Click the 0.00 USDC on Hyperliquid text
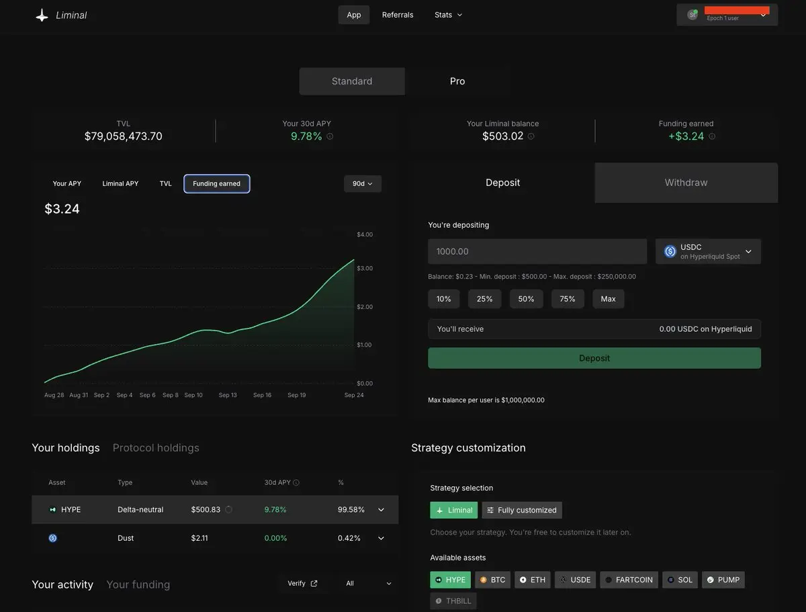This screenshot has height=612, width=806. coord(706,329)
